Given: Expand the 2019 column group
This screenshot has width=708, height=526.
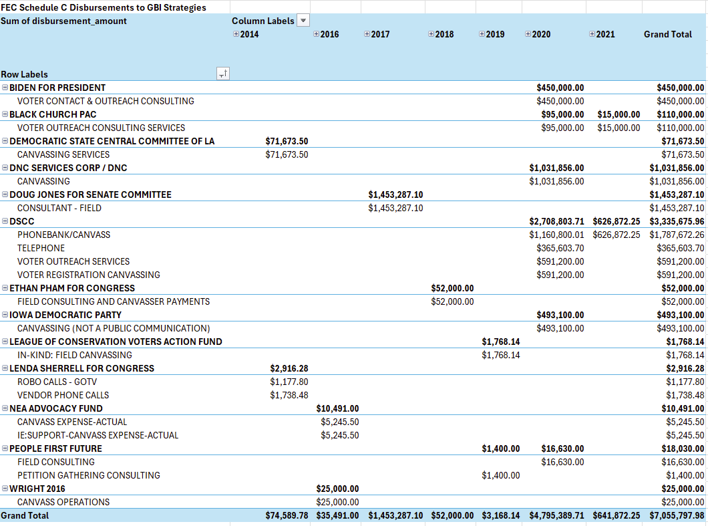Looking at the screenshot, I should 482,34.
